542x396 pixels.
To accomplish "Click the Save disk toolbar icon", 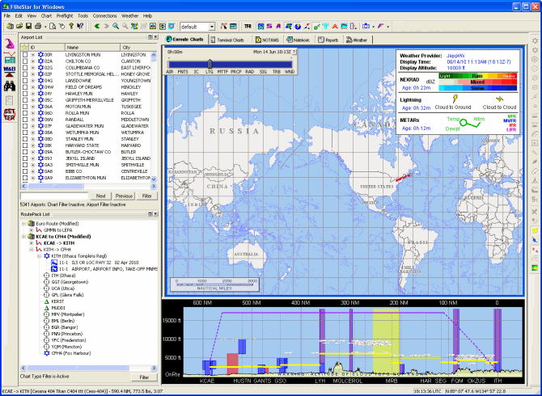I will (x=28, y=26).
